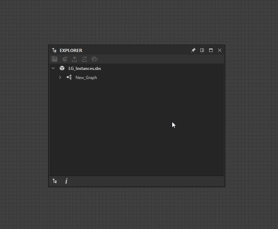
Task: Click the package cube icon beside LG_Instances.sbs
Action: pos(62,68)
